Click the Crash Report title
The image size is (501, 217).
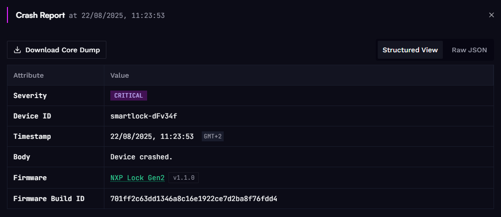pos(40,15)
